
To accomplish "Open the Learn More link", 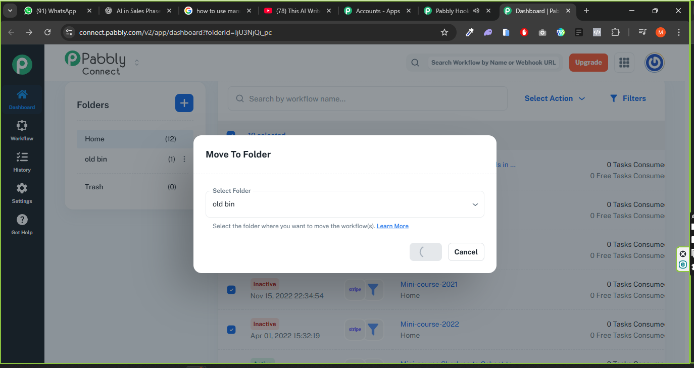I will coord(392,226).
